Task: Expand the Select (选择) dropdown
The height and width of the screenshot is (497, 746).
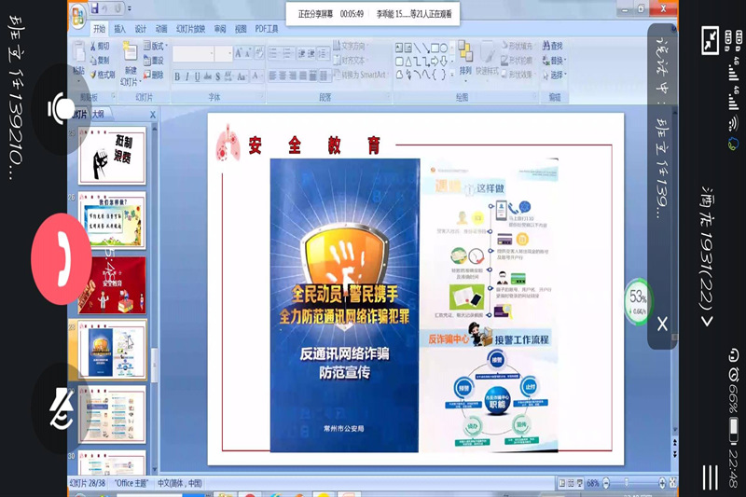Action: tap(554, 75)
